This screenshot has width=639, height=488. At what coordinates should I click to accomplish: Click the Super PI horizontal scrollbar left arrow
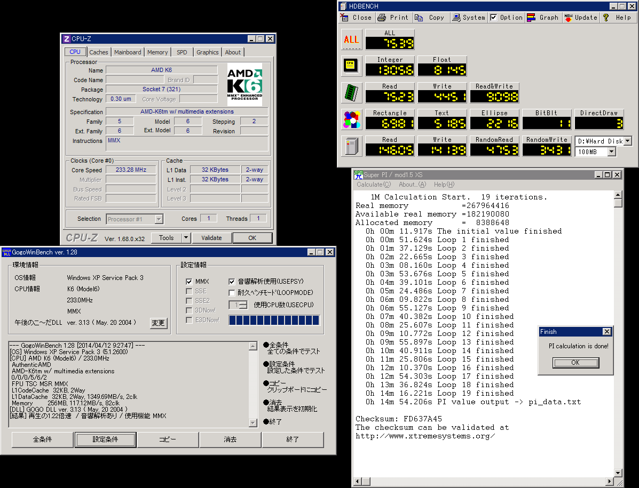(x=357, y=482)
